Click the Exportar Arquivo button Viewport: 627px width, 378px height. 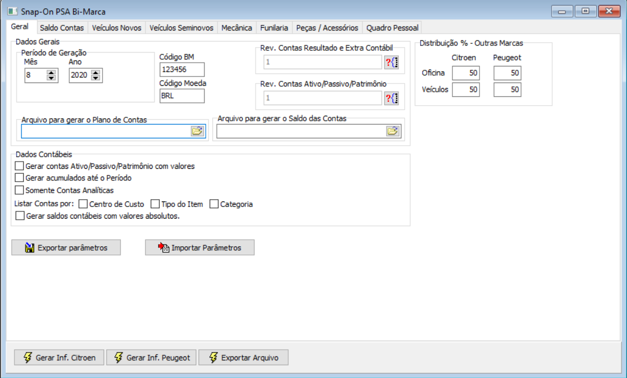pyautogui.click(x=243, y=358)
